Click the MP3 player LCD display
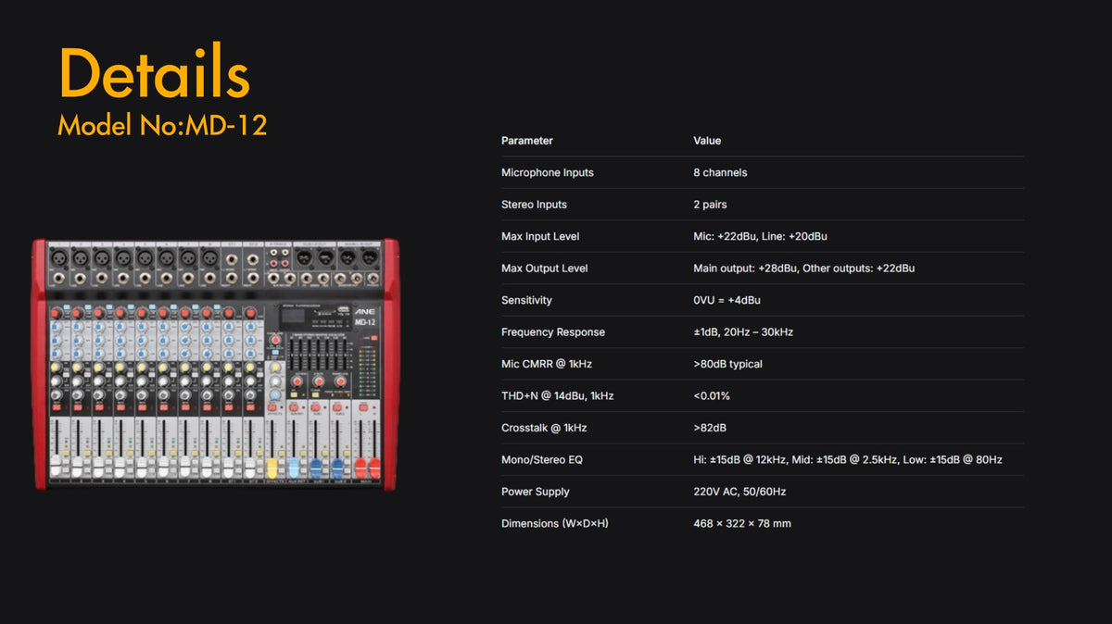Screen dimensions: 1112x624 click(x=293, y=317)
